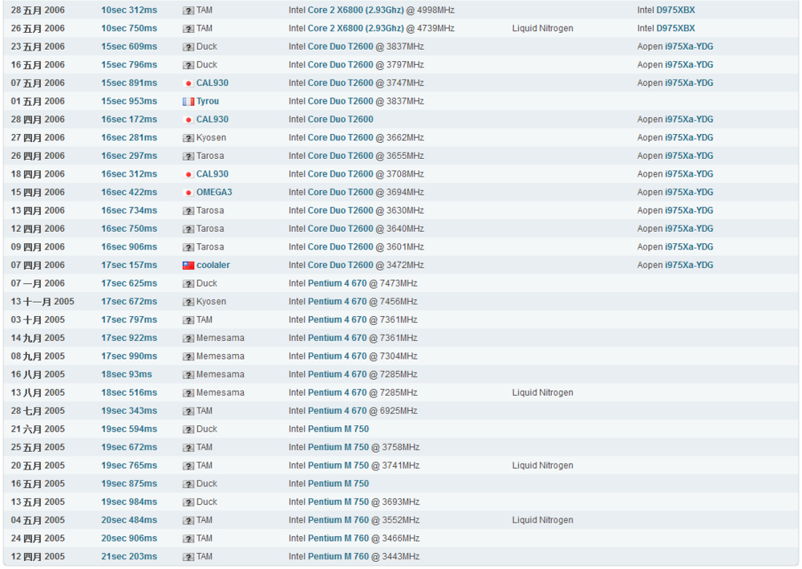Viewport: 802px width, 569px height.
Task: Click the Japan flag on the 16sec 312ms CAL930 row
Action: [188, 174]
